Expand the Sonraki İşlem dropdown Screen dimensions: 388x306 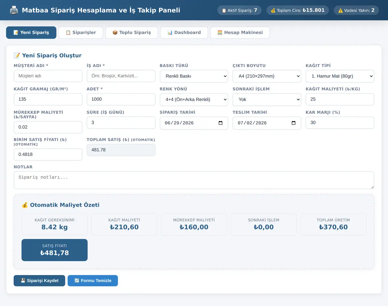267,99
